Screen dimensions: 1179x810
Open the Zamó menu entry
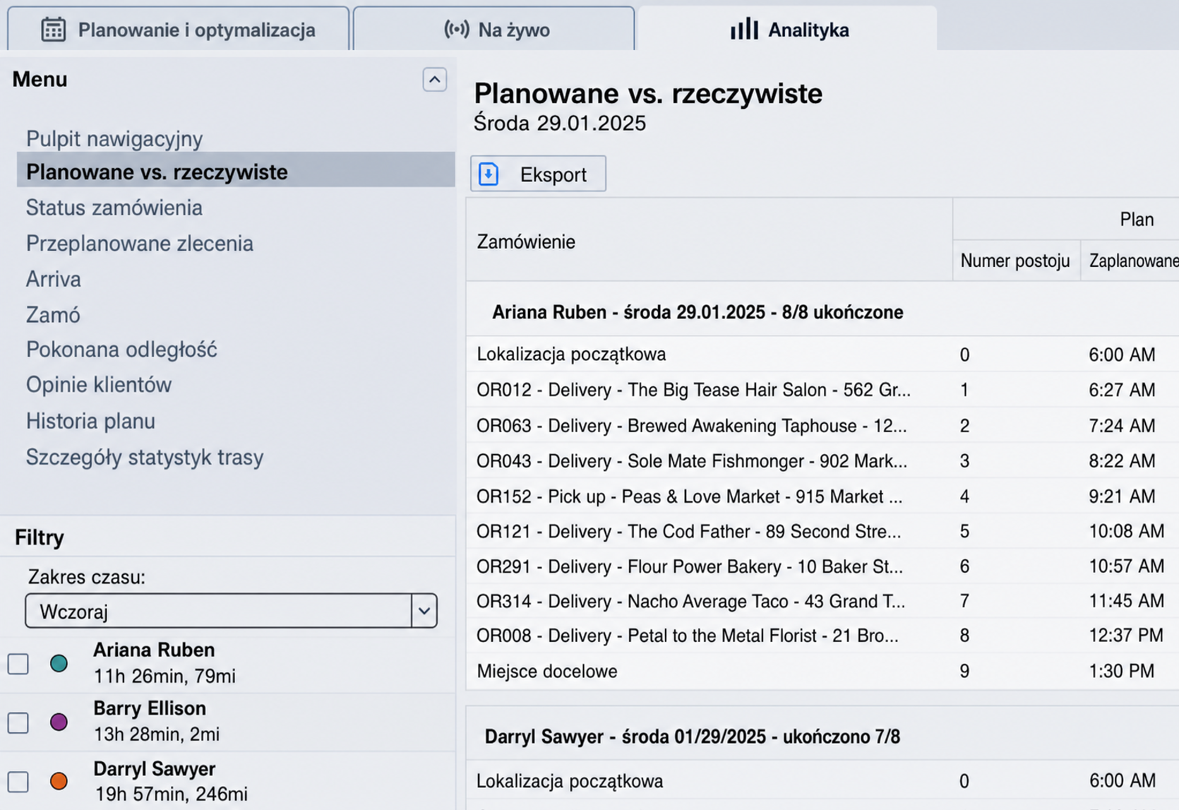[53, 315]
